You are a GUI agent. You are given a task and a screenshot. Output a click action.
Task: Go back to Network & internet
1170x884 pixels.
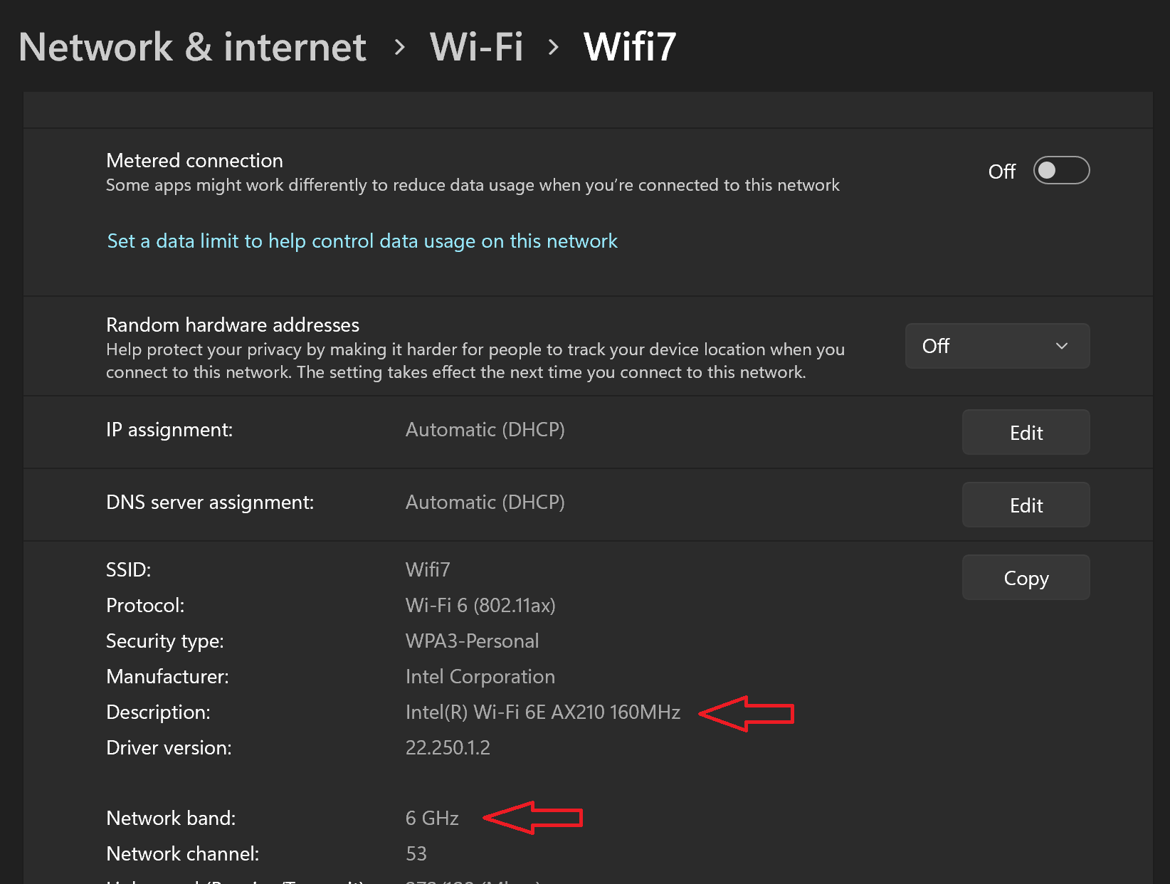click(192, 48)
